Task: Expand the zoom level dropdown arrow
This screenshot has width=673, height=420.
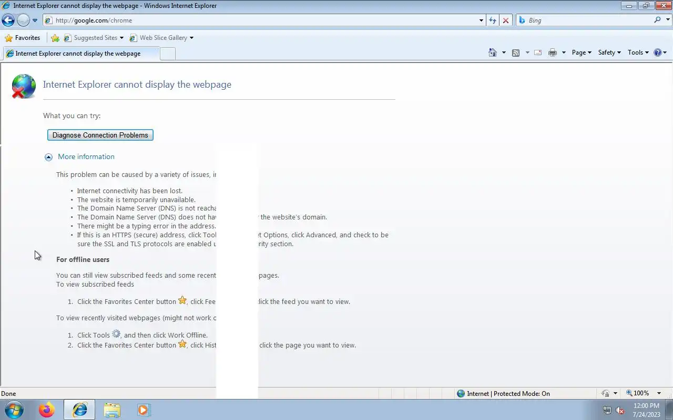Action: [x=659, y=393]
